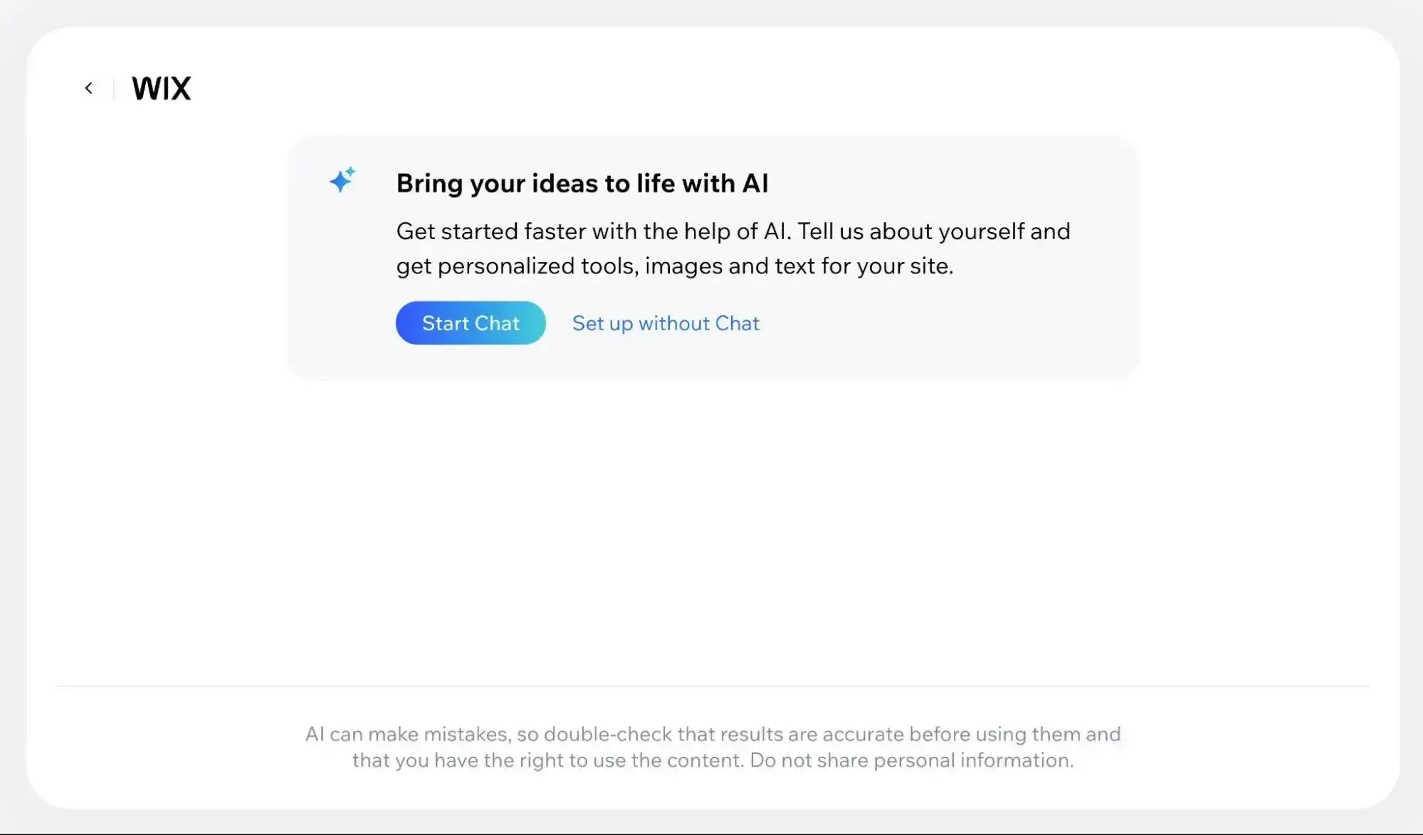Click the description text about personalized tools
Viewport: 1423px width, 835px height.
click(733, 248)
